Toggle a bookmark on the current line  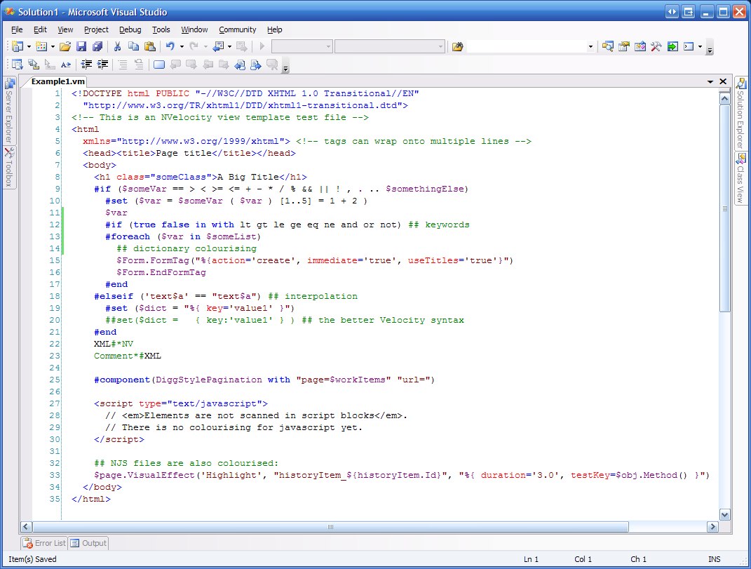click(x=159, y=65)
